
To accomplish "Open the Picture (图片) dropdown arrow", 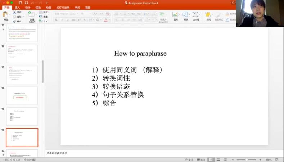I will point(180,14).
